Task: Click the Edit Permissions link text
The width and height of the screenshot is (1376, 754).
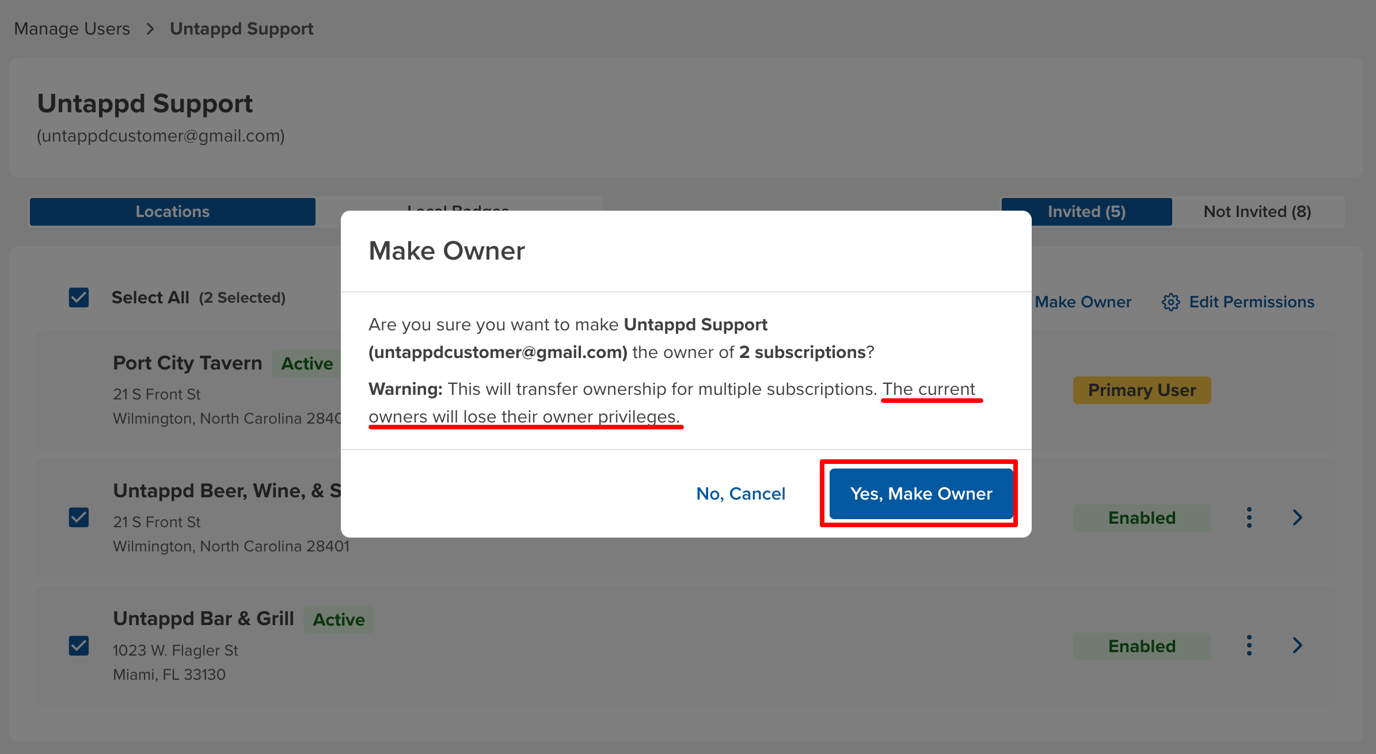Action: pos(1252,302)
